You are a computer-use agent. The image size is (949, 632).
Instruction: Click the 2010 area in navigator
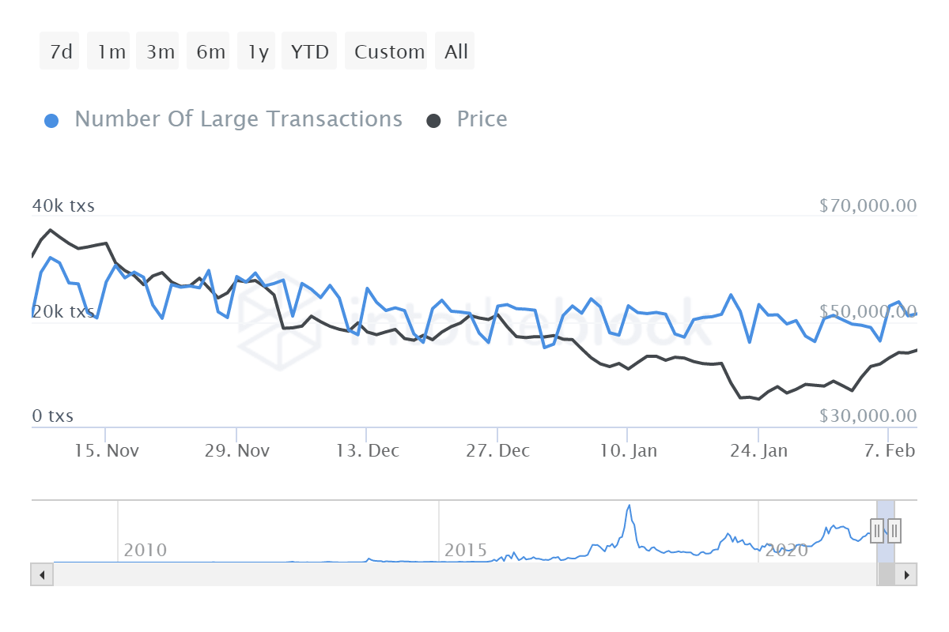click(146, 550)
